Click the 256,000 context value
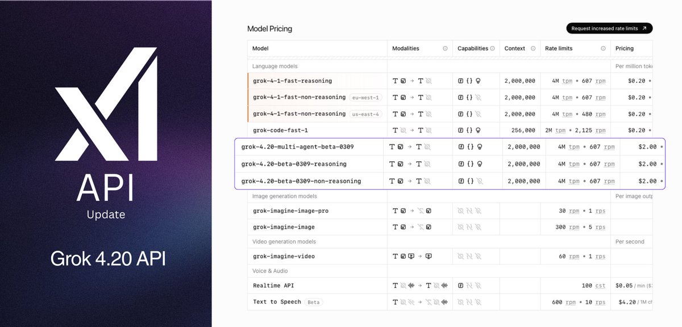 (x=523, y=131)
